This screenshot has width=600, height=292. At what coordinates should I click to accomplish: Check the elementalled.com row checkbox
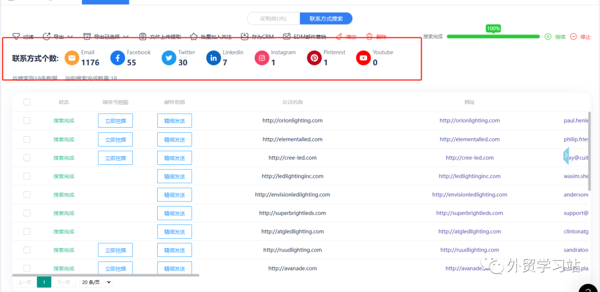pyautogui.click(x=27, y=139)
